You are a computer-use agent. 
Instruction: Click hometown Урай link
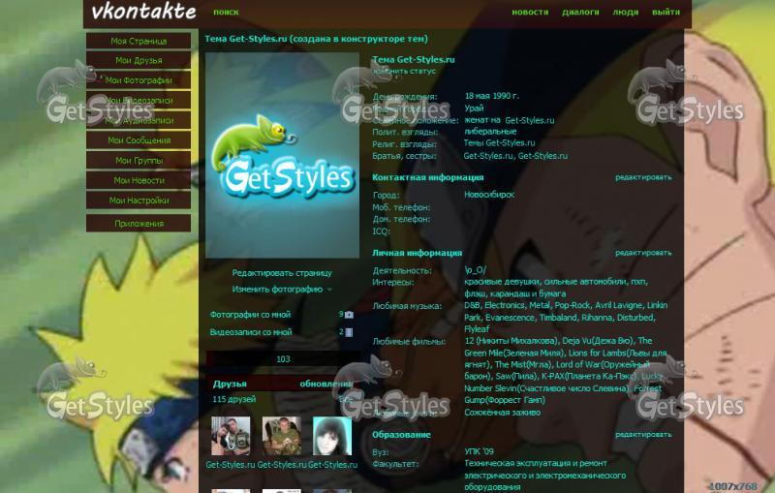tap(474, 108)
